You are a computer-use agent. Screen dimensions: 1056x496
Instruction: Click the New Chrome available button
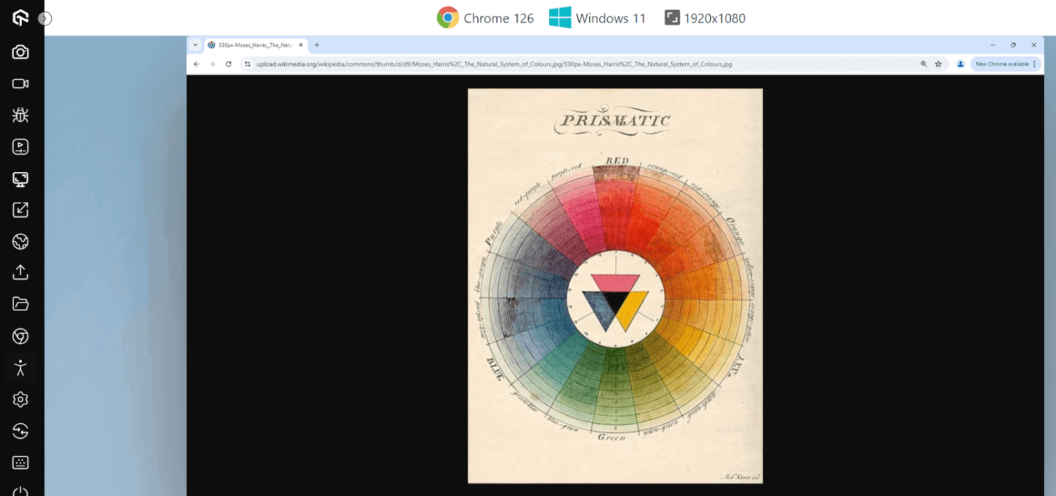1002,64
